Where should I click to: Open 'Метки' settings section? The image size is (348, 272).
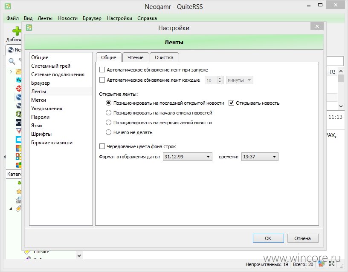[x=61, y=100]
